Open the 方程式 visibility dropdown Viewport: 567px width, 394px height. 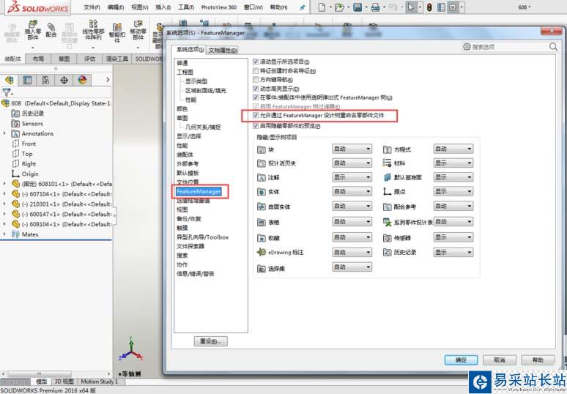[x=453, y=149]
